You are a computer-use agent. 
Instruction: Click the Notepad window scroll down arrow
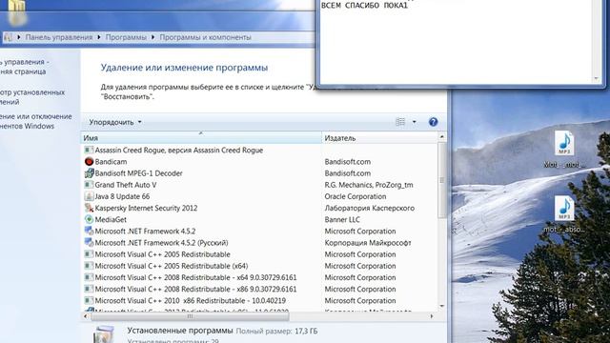coord(597,79)
